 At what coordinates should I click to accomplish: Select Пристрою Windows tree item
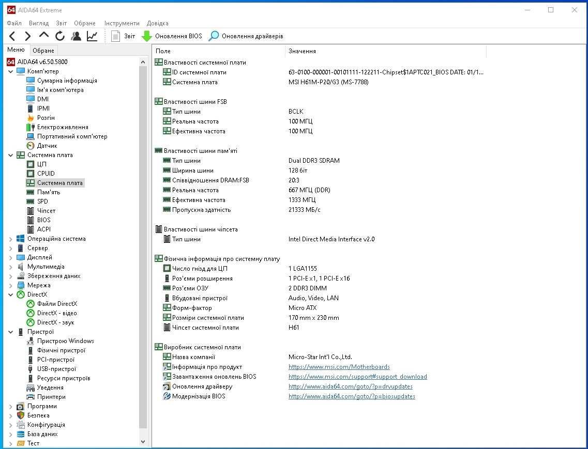pyautogui.click(x=61, y=340)
